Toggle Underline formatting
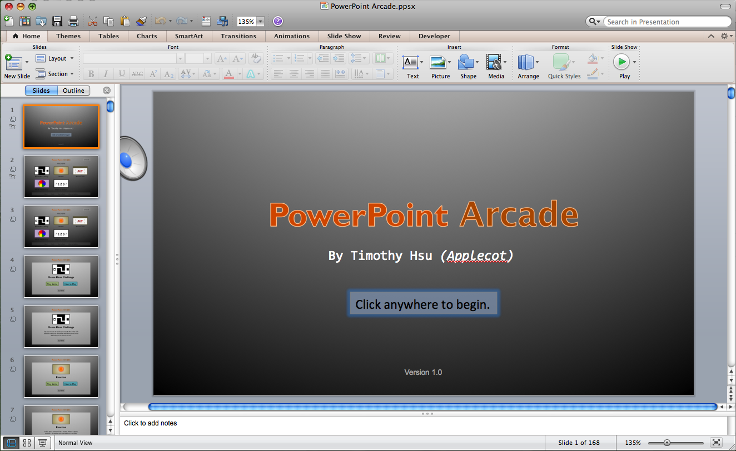Screen dimensions: 736x451 click(122, 73)
